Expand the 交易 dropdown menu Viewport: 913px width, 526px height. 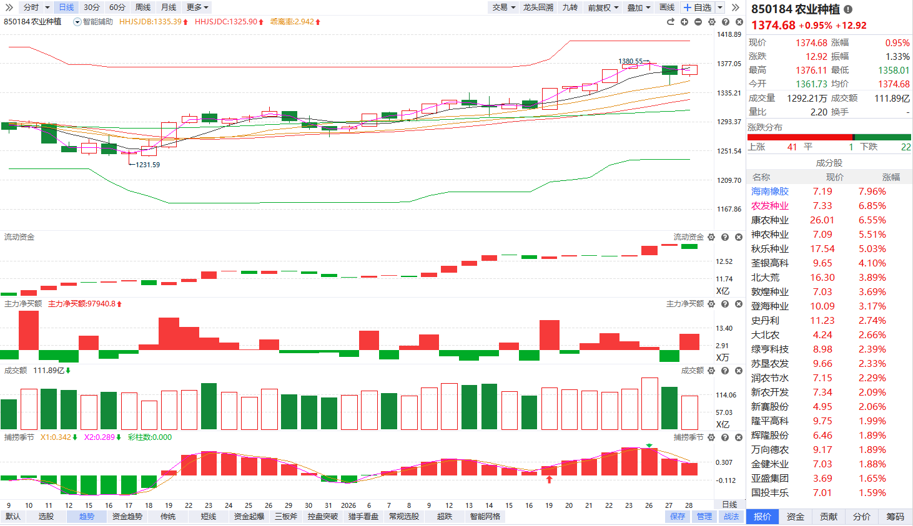[504, 7]
